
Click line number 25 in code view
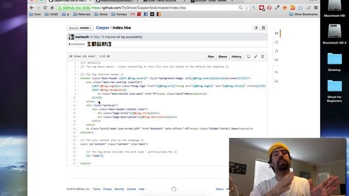[x=74, y=156]
